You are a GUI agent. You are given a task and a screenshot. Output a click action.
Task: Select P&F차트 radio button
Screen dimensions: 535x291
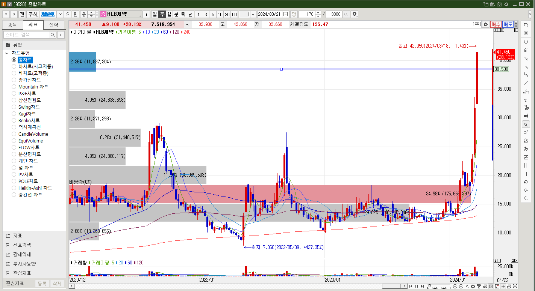[x=14, y=93]
